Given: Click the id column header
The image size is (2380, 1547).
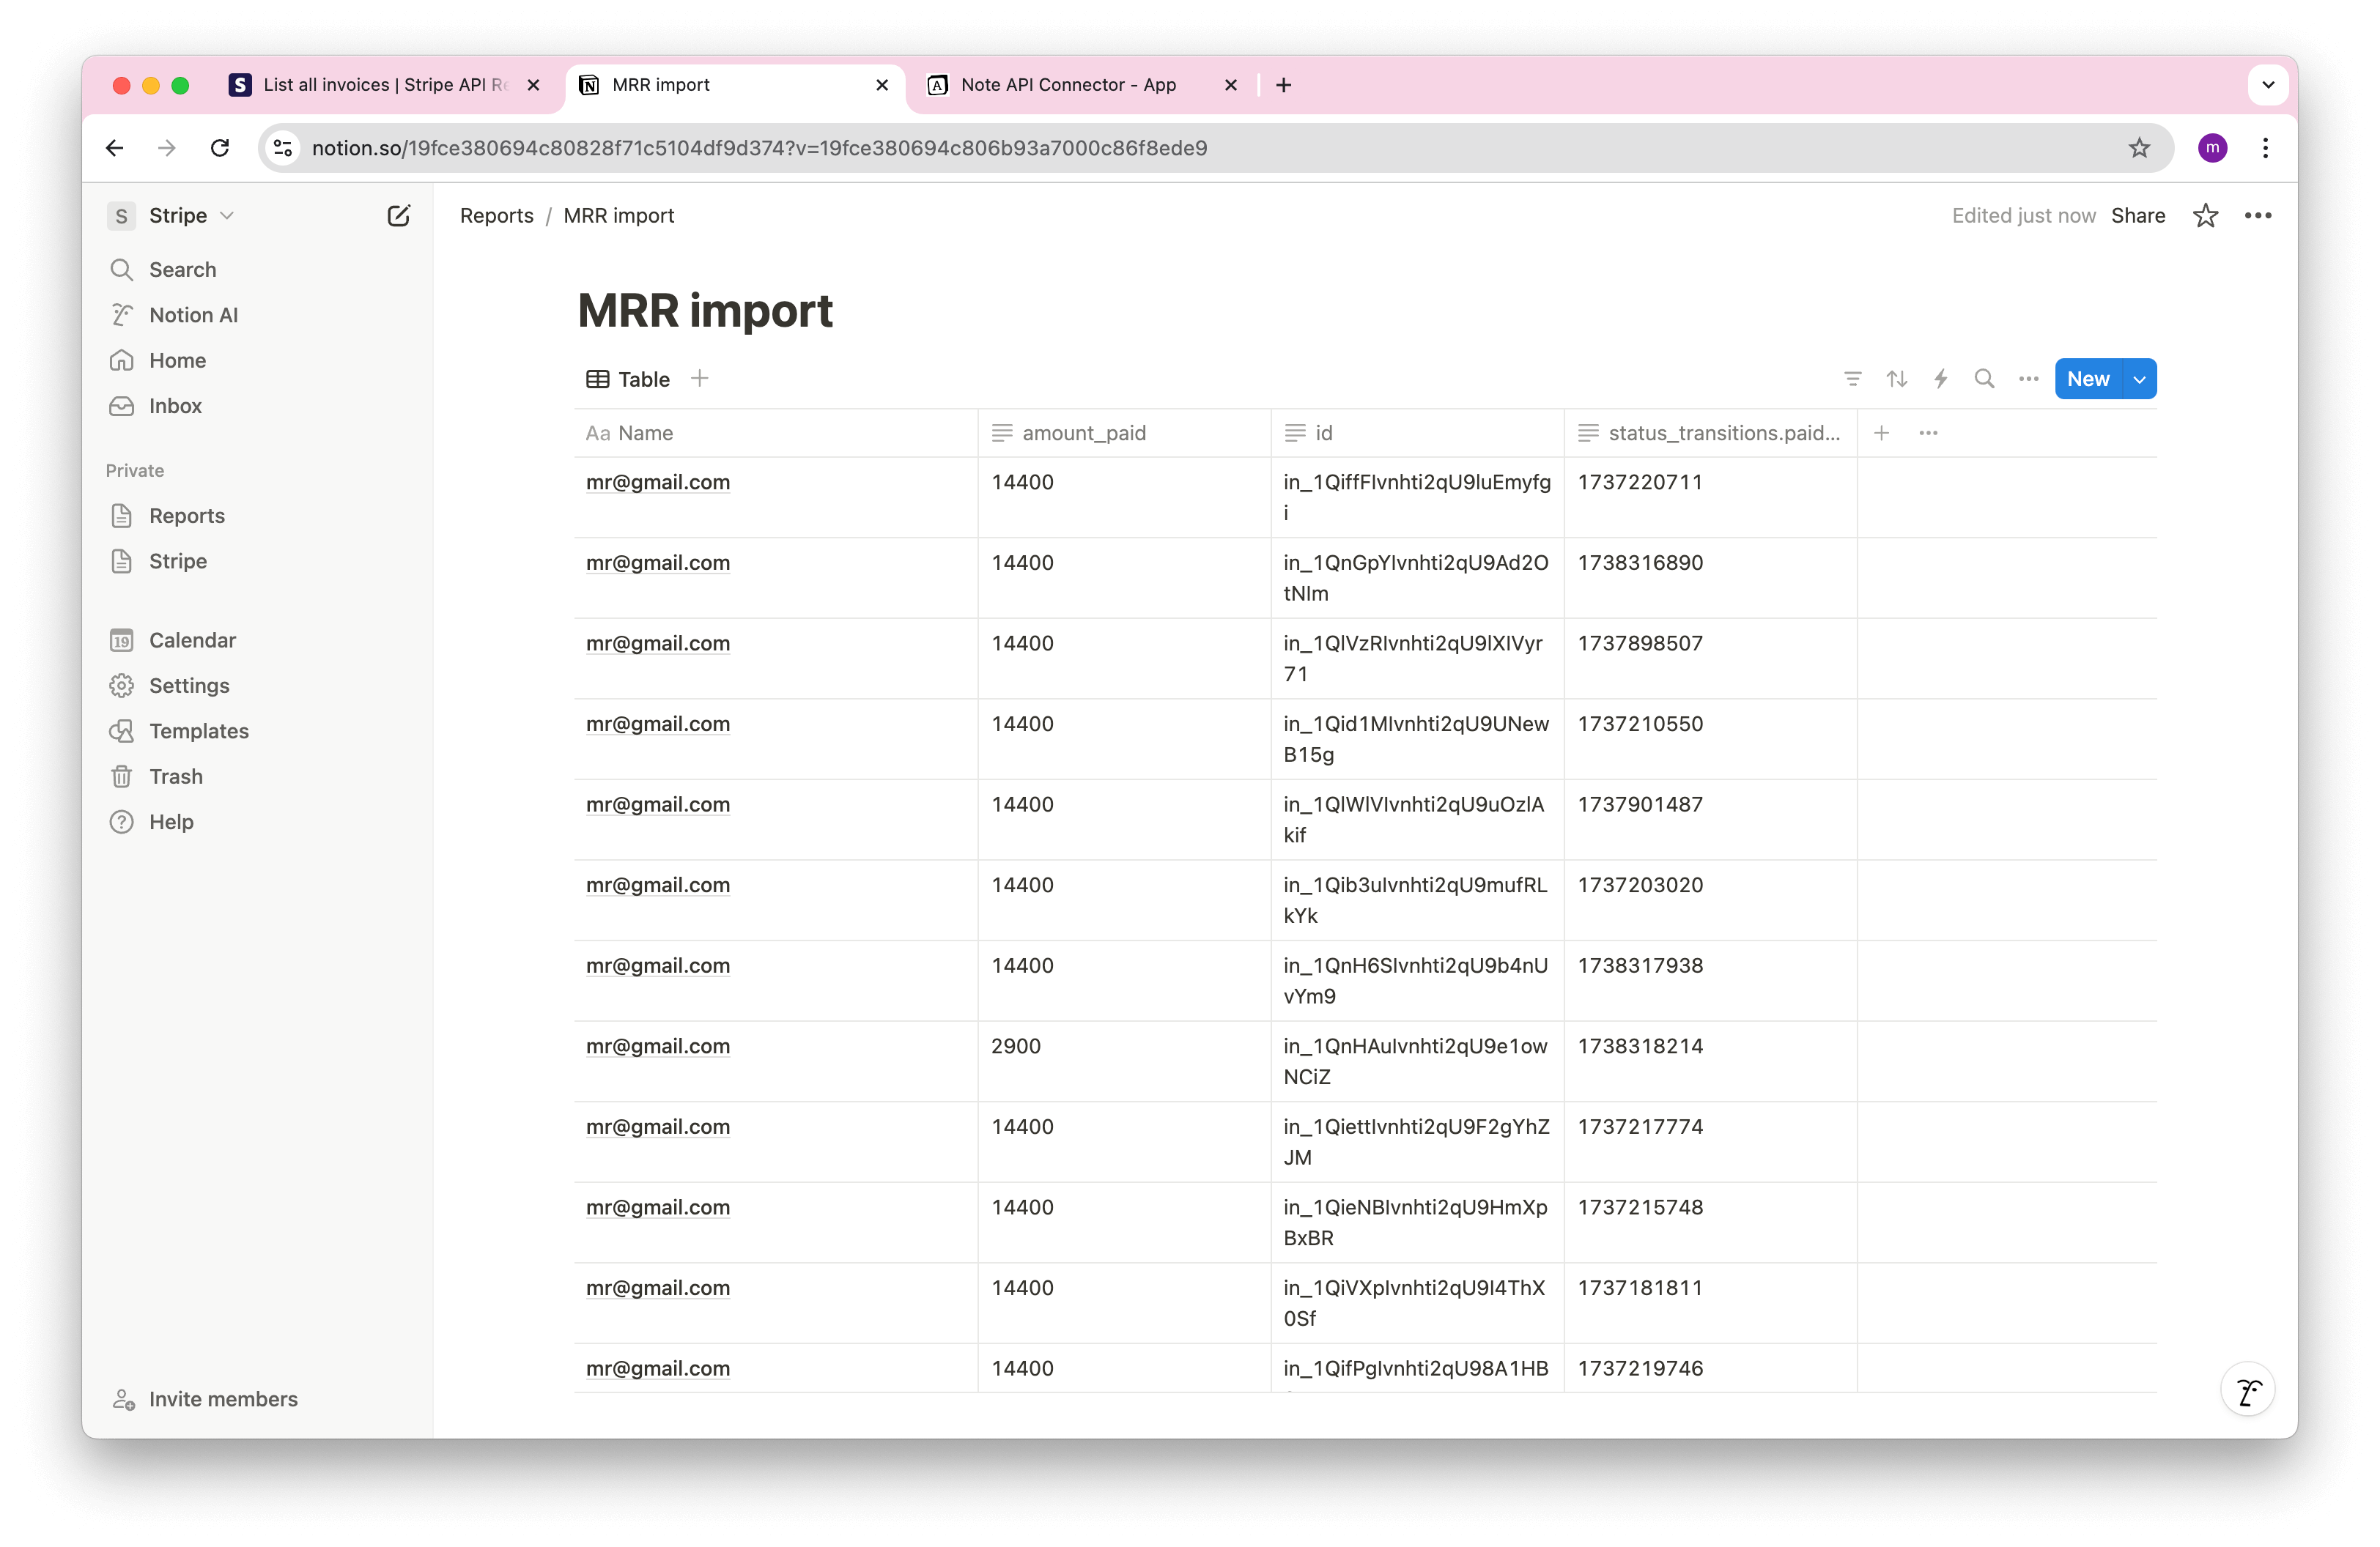Looking at the screenshot, I should coord(1417,434).
